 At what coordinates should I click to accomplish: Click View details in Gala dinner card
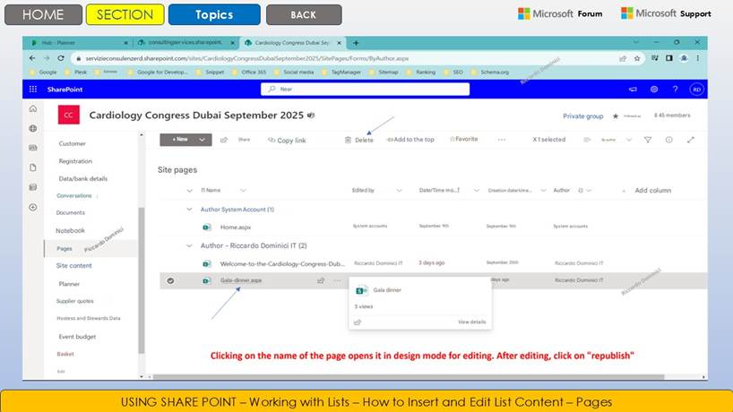(x=471, y=322)
